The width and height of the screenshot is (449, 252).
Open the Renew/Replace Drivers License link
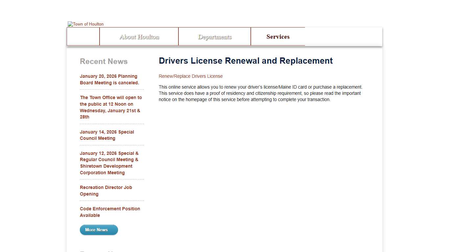tap(191, 76)
